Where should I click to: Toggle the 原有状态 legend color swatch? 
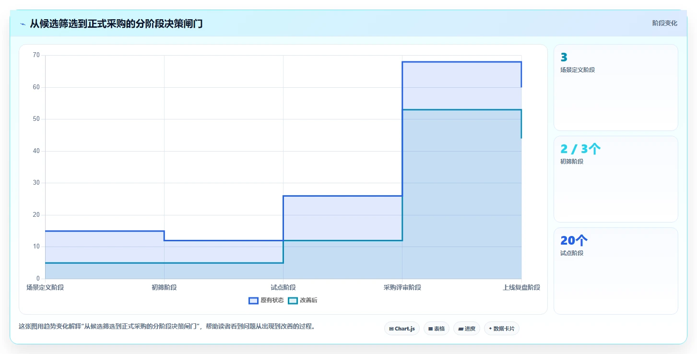coord(253,301)
